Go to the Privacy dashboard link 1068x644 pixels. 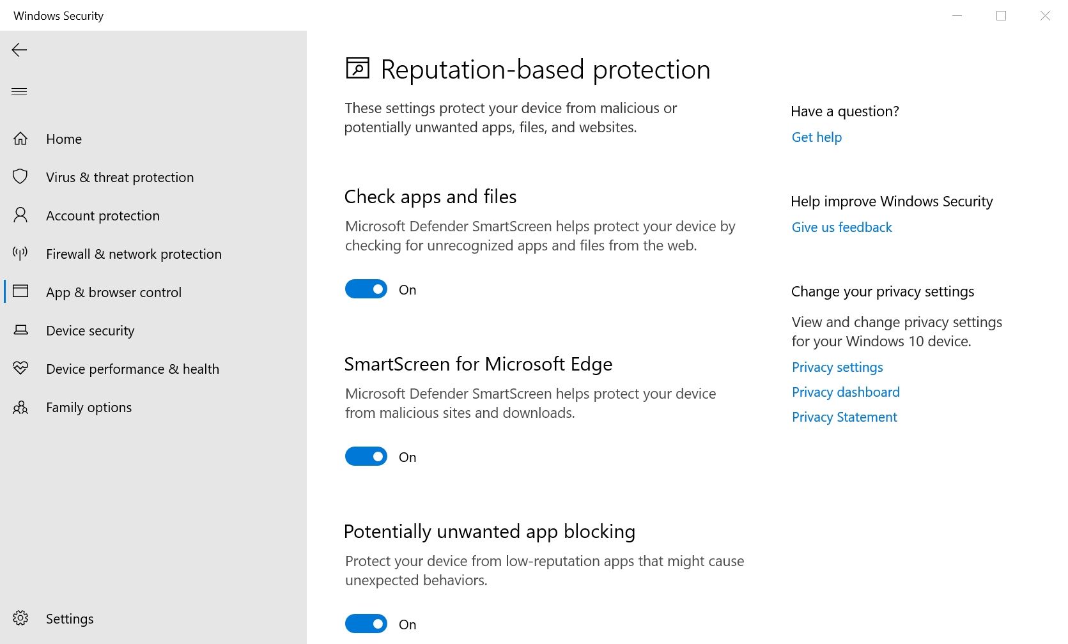coord(846,392)
